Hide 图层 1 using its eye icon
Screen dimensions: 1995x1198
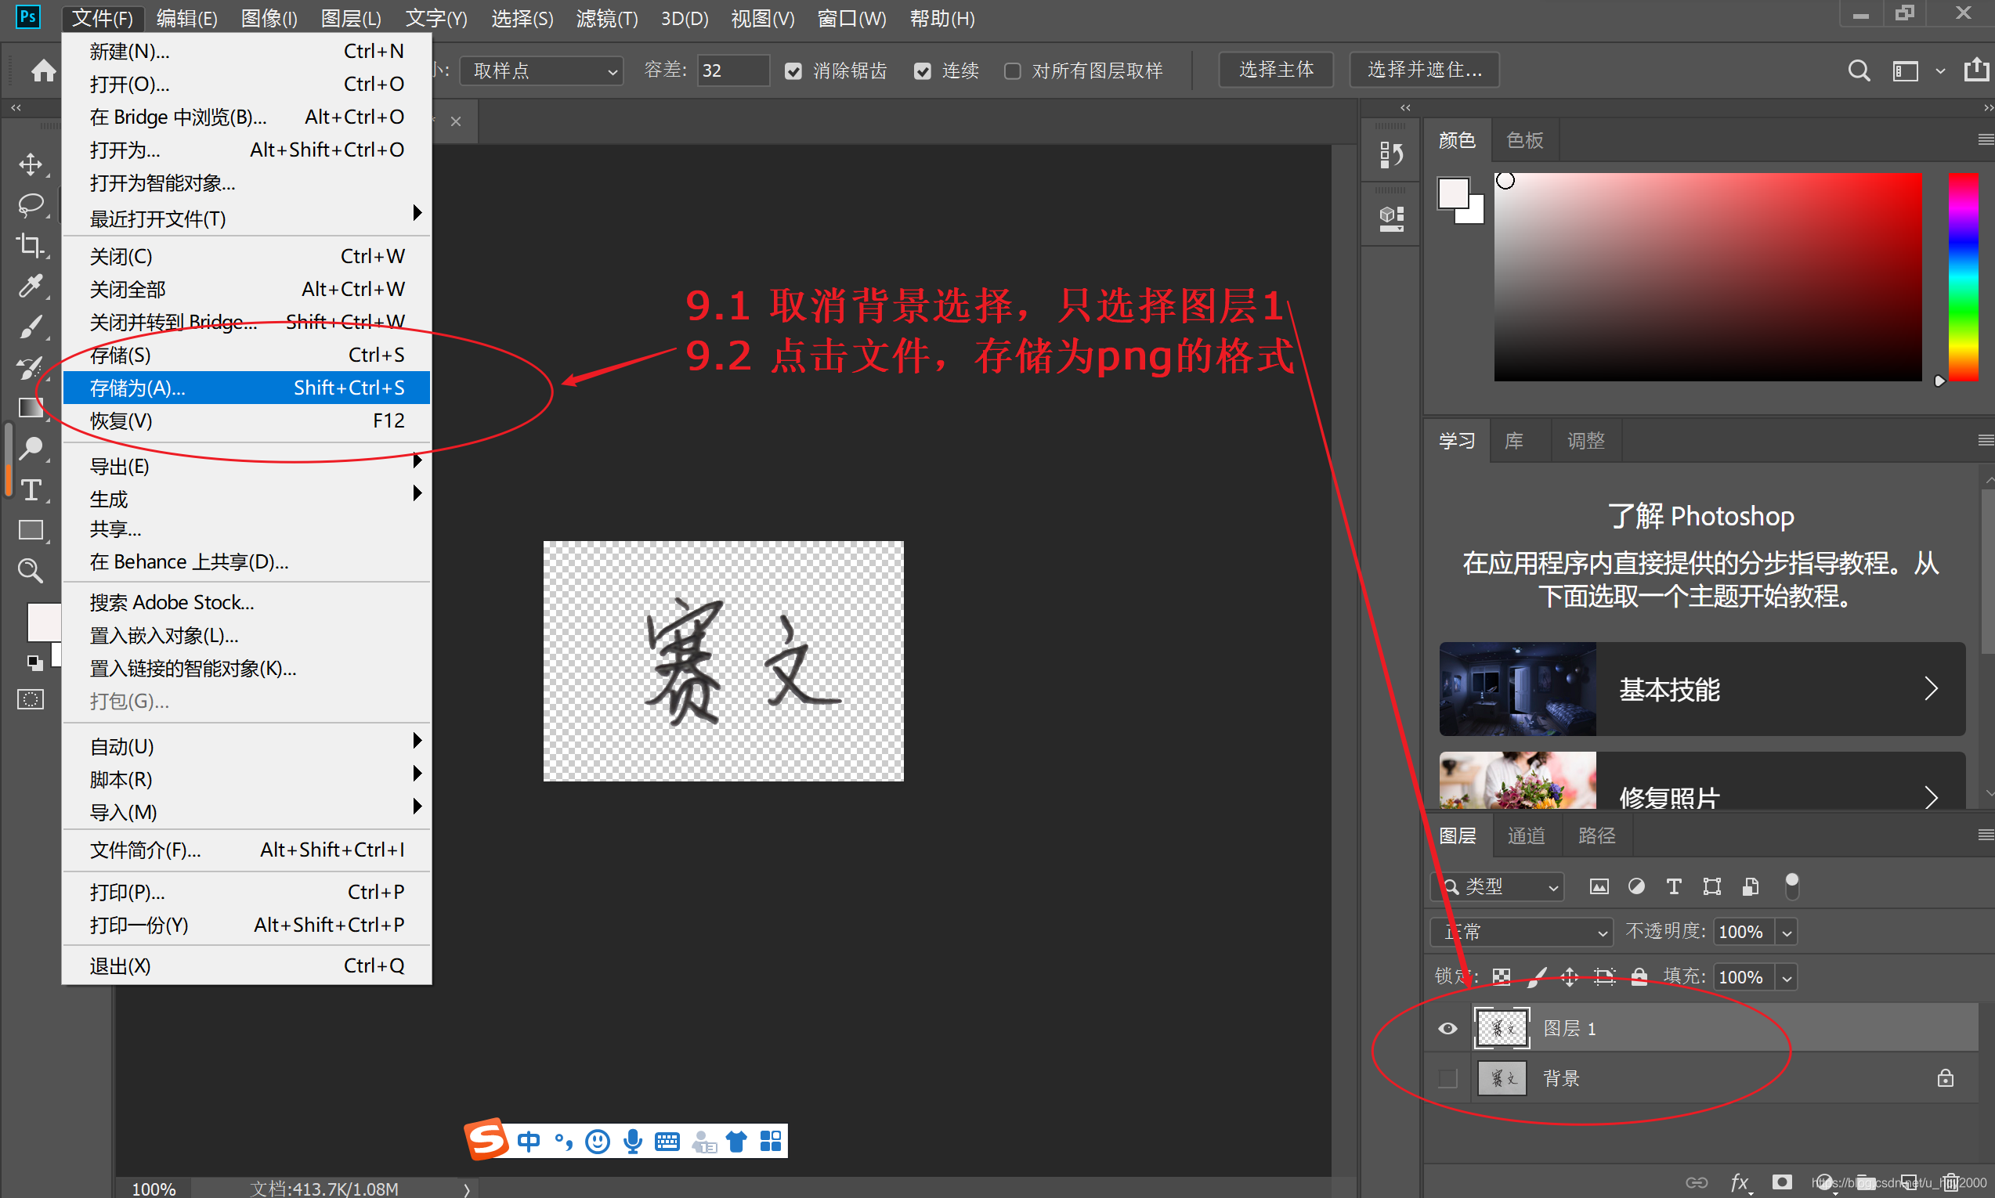pyautogui.click(x=1447, y=1028)
